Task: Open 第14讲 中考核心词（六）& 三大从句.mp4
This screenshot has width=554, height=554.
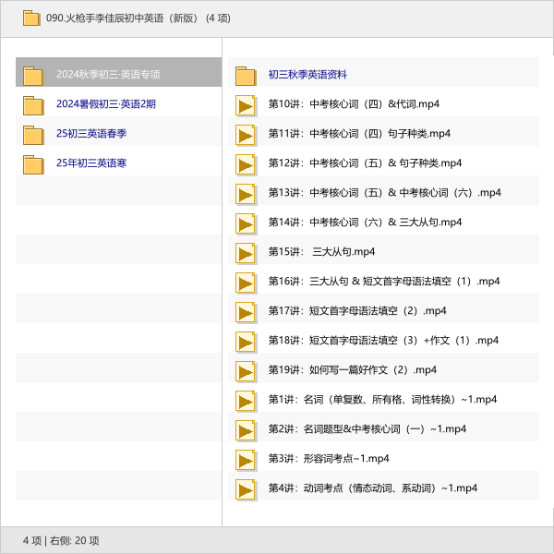Action: pyautogui.click(x=365, y=223)
